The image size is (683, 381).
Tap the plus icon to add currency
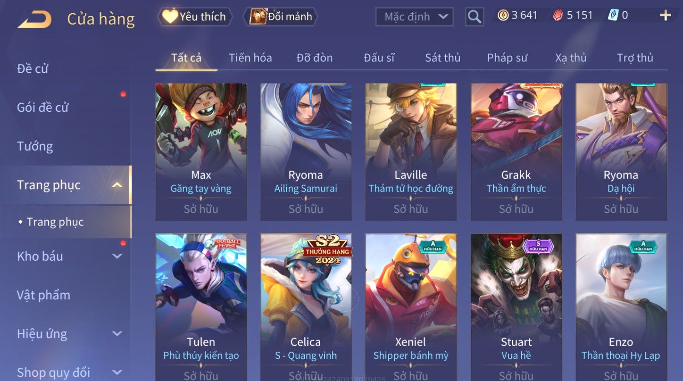pos(665,15)
